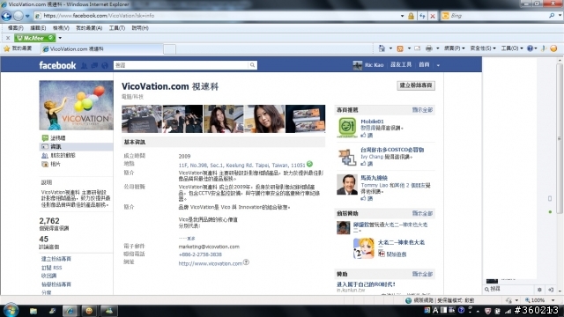This screenshot has height=317, width=564.
Task: Open the 說明(H) menu
Action: click(140, 27)
